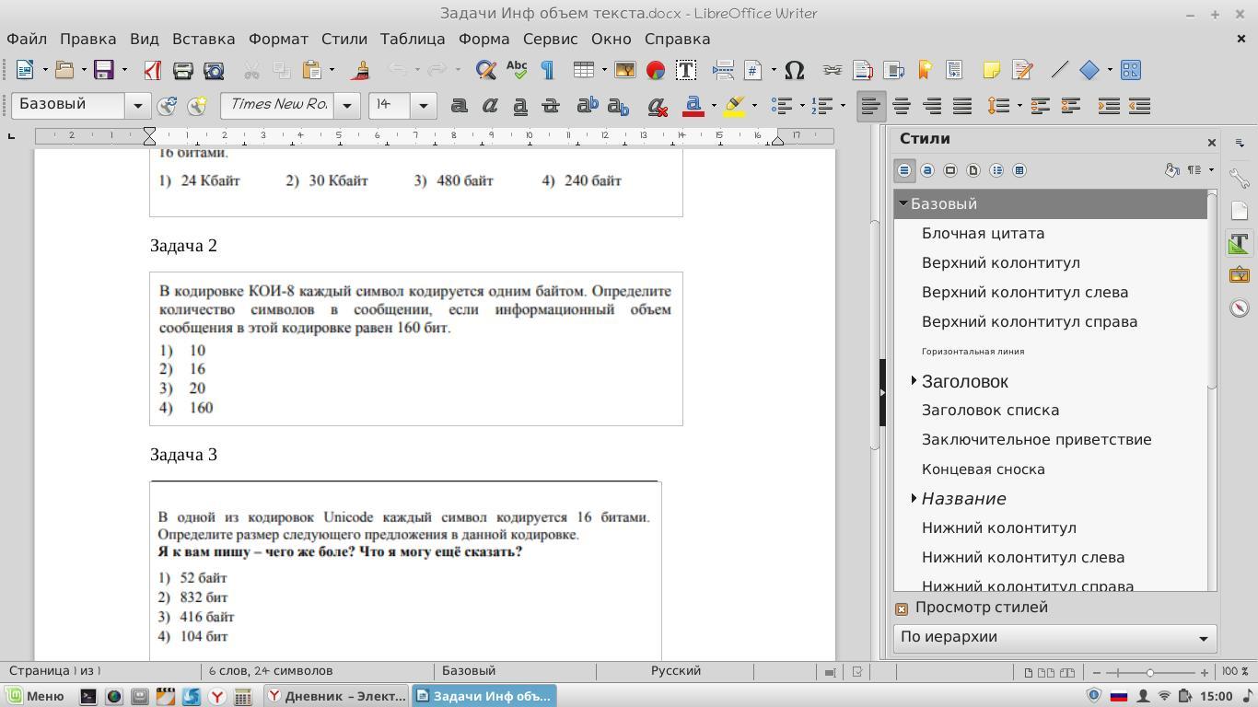Expand the 'Заголовок' style tree node
1258x707 pixels.
click(914, 380)
